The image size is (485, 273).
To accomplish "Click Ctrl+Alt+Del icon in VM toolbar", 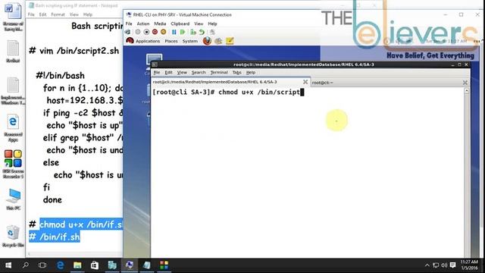I will point(128,32).
